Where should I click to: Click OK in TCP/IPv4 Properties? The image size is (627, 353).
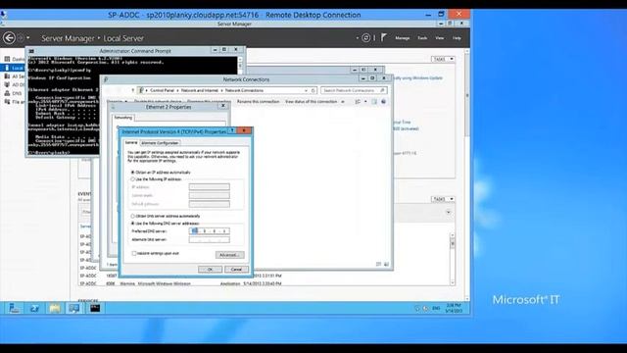210,270
